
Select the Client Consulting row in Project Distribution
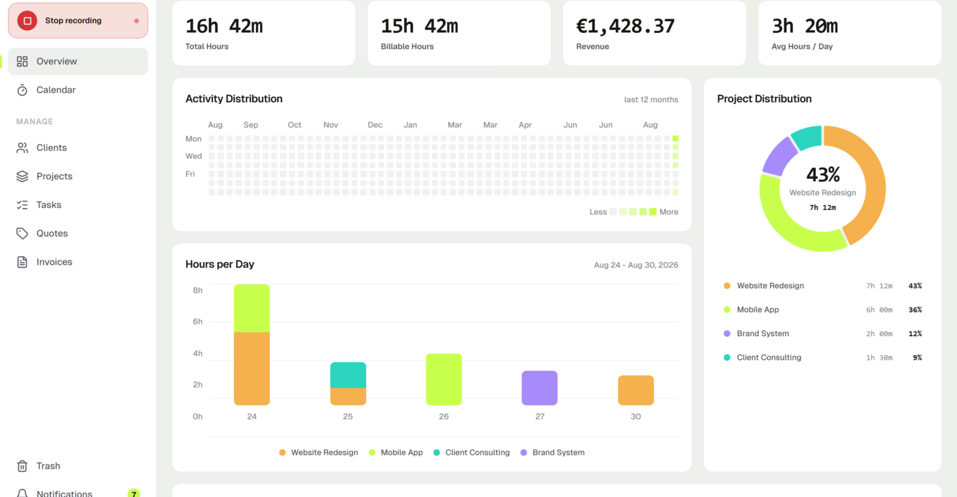pyautogui.click(x=823, y=357)
